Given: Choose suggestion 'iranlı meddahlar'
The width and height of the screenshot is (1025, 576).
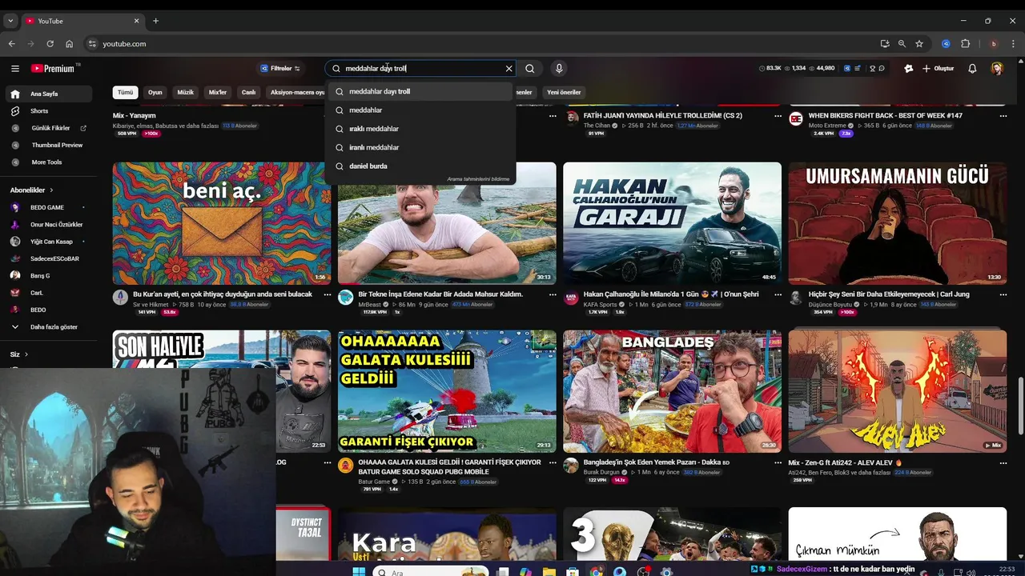Looking at the screenshot, I should [420, 147].
